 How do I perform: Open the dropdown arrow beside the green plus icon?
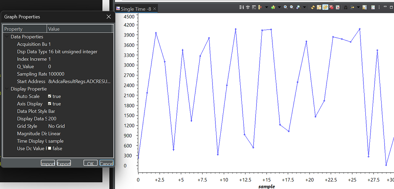coord(279,7)
